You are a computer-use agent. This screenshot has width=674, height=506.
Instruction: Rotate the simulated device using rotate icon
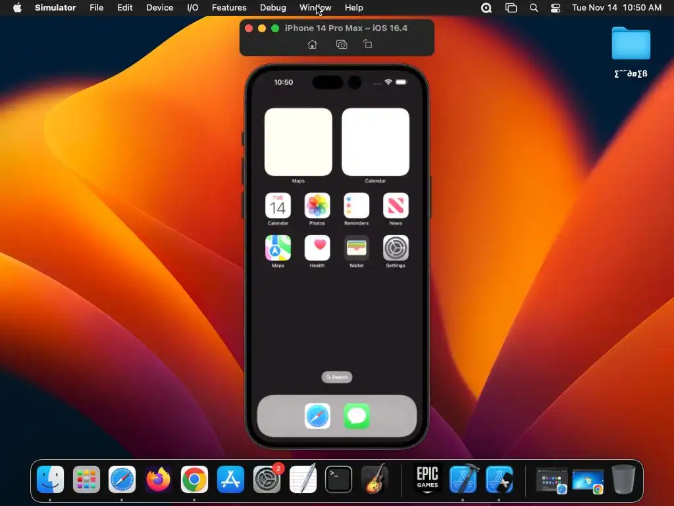(367, 44)
